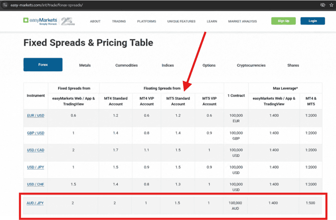This screenshot has width=336, height=220.
Task: Click the 1 Contract column header
Action: tap(236, 95)
